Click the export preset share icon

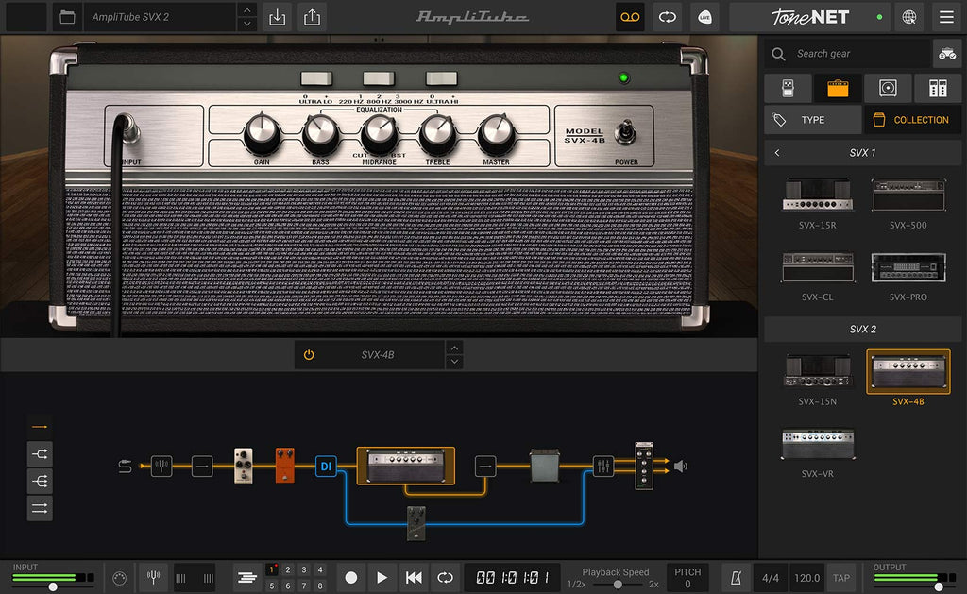point(312,17)
